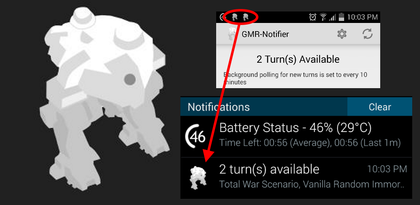Click the GMR-Notifier title text
Image resolution: width=420 pixels, height=205 pixels.
click(265, 34)
